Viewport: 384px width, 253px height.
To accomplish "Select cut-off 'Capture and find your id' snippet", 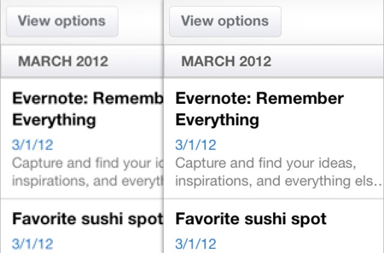I will (88, 163).
